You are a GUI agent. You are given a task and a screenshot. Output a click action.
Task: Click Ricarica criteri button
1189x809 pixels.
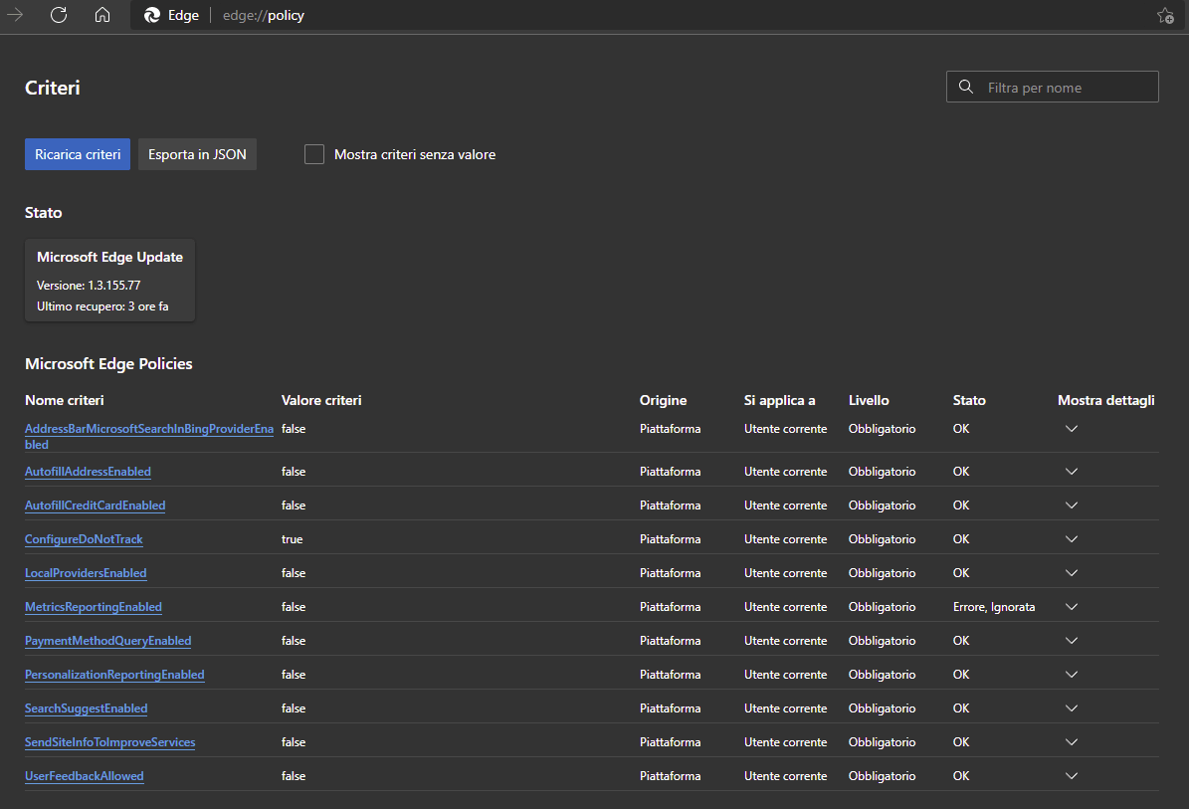tap(78, 154)
